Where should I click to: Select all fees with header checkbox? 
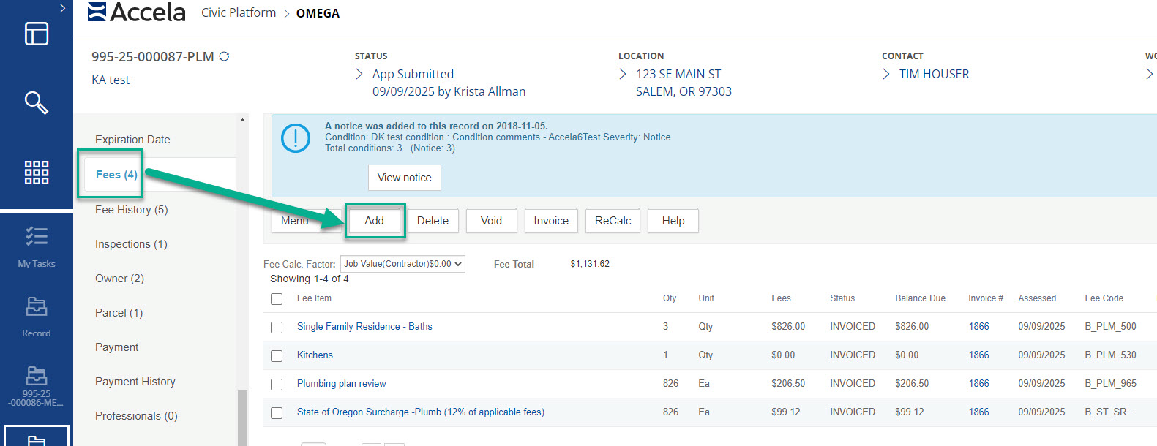point(277,299)
